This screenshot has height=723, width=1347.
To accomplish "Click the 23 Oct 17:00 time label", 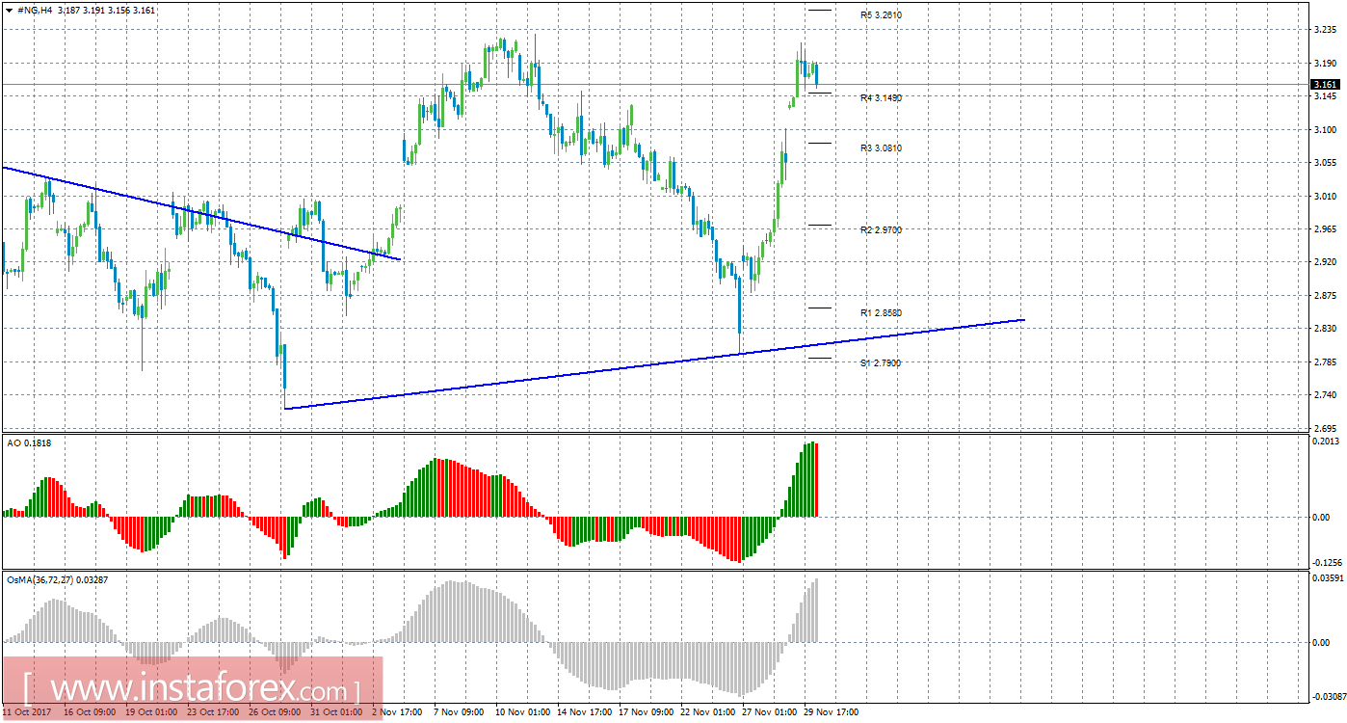I will pyautogui.click(x=211, y=712).
